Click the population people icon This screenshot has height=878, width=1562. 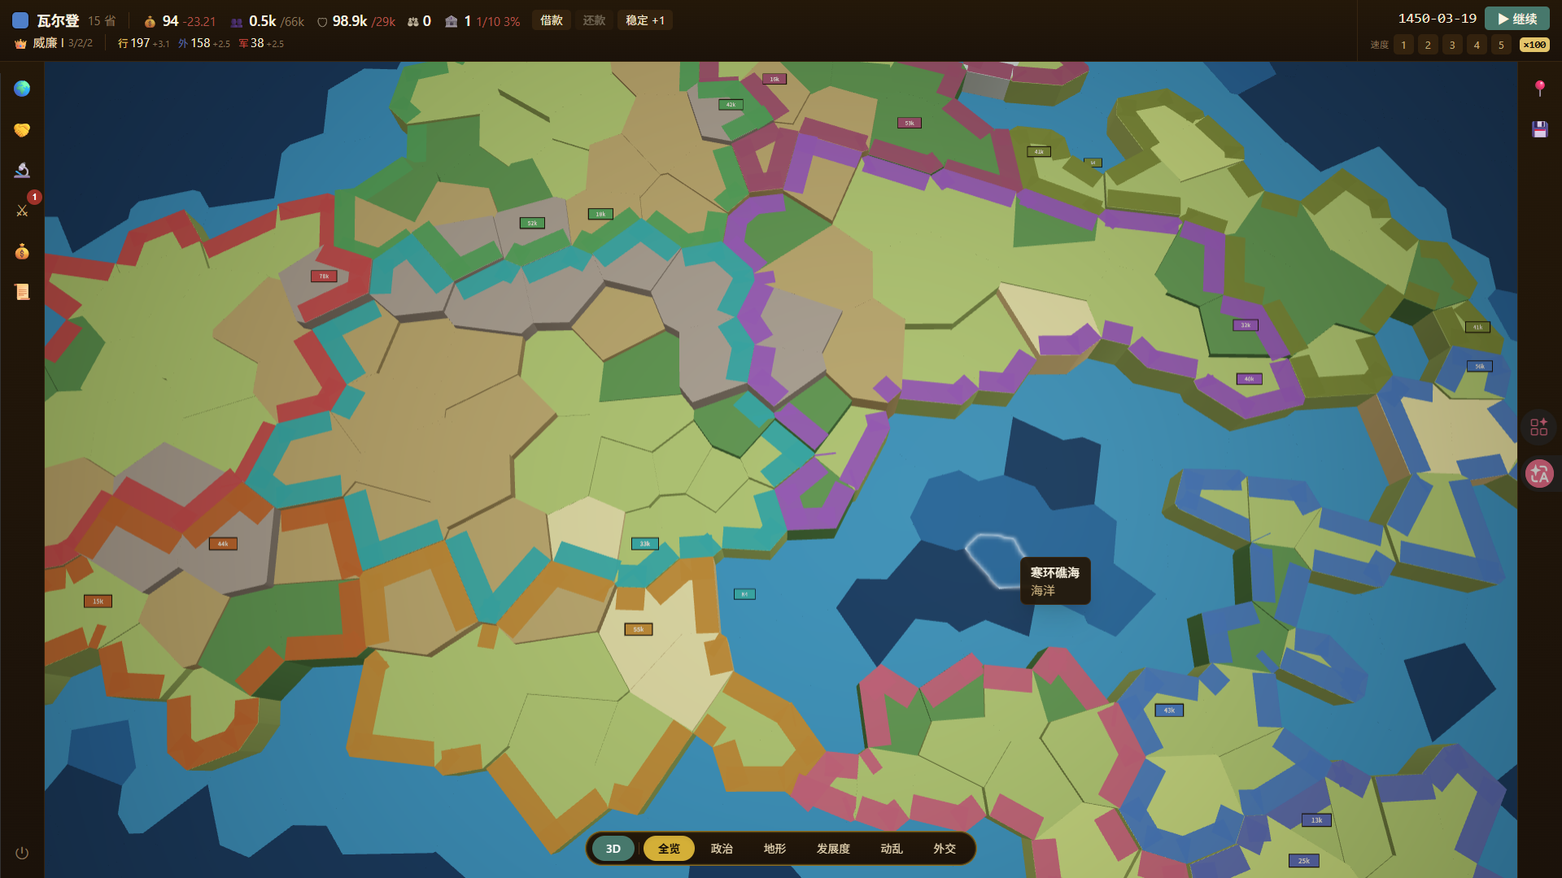pos(237,22)
